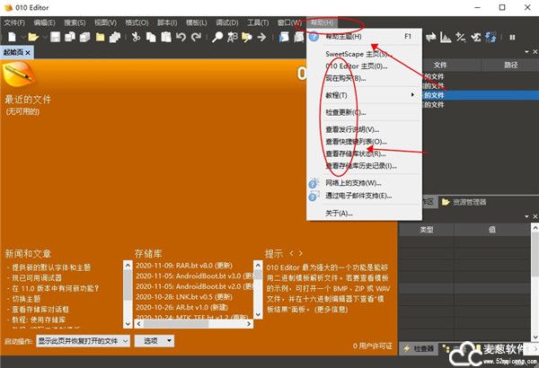Open the dropdown arrow beside Open file

[44, 37]
